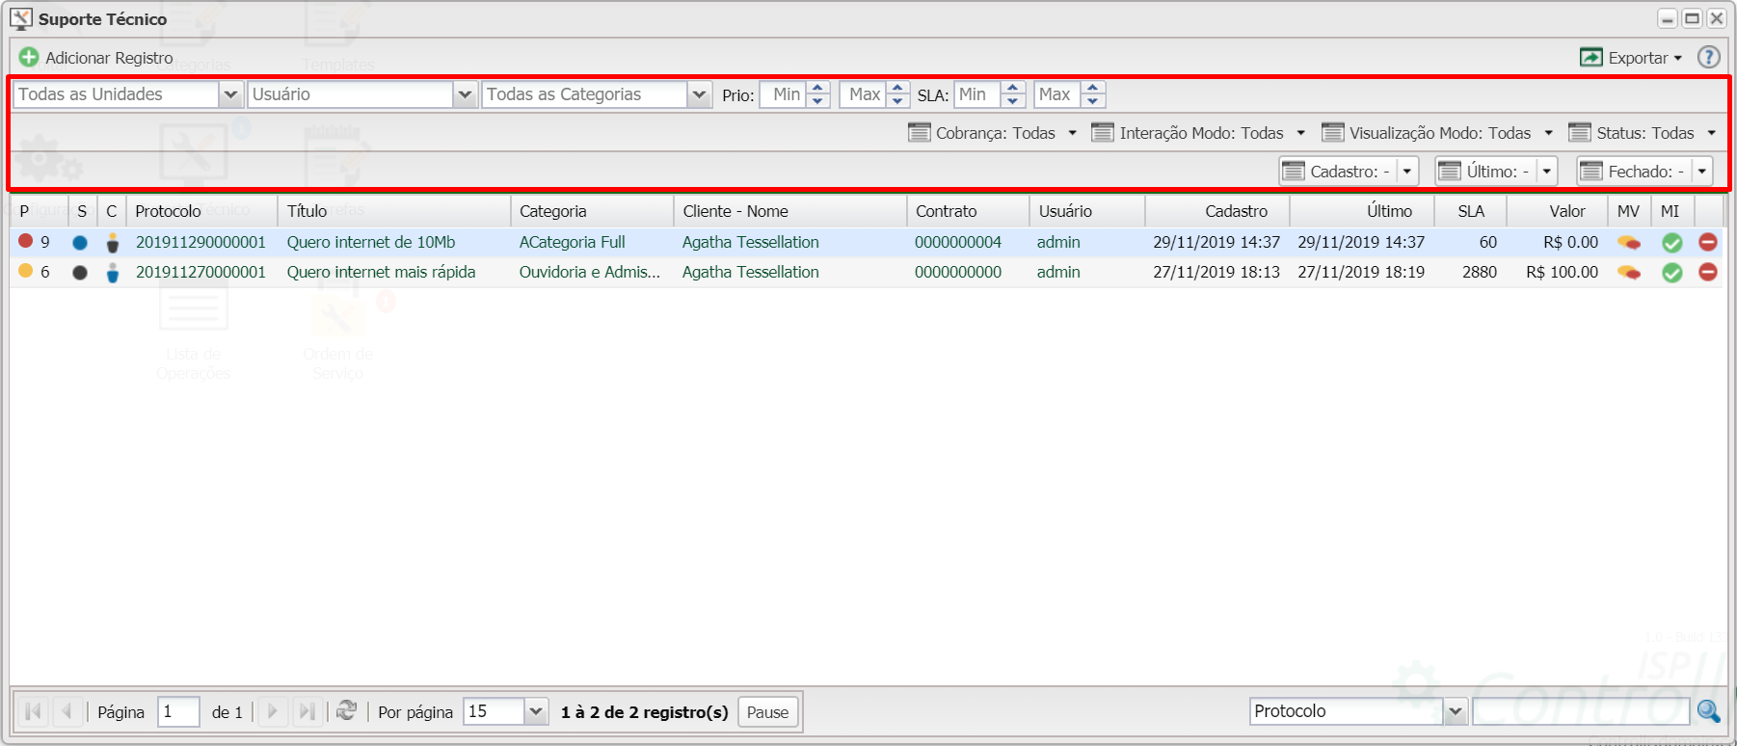Click the yellow priority dot in row 6
The height and width of the screenshot is (746, 1737).
click(26, 271)
